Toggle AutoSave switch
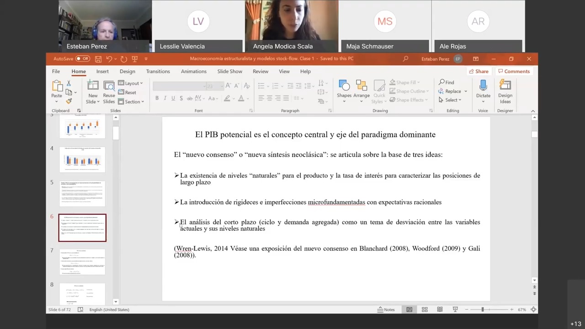 83,59
